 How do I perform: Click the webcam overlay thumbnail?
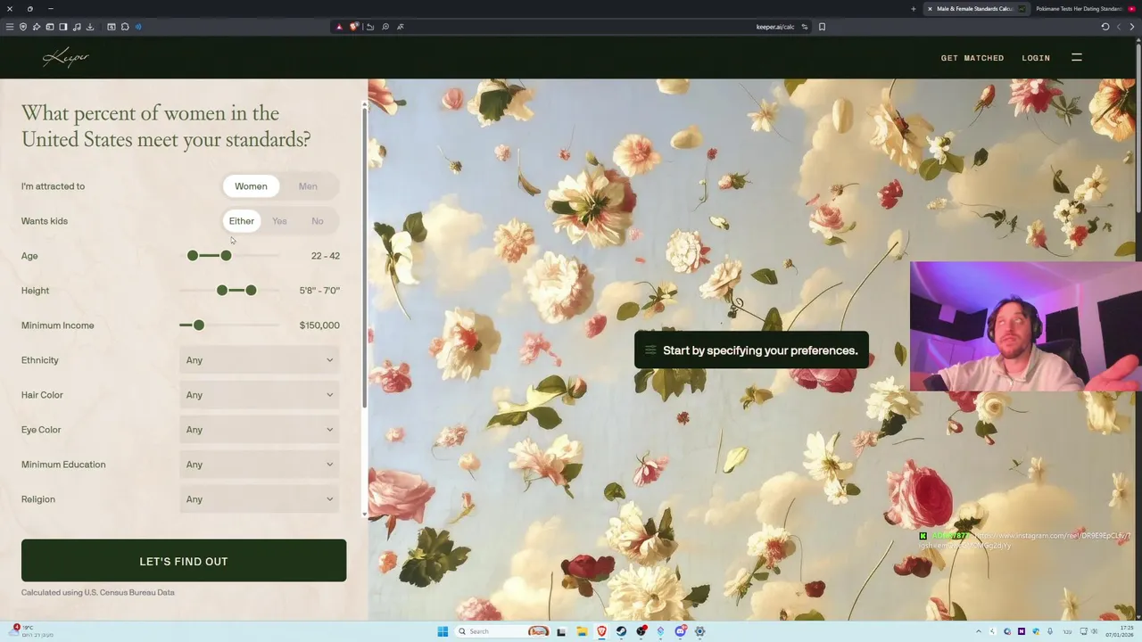coord(1026,326)
